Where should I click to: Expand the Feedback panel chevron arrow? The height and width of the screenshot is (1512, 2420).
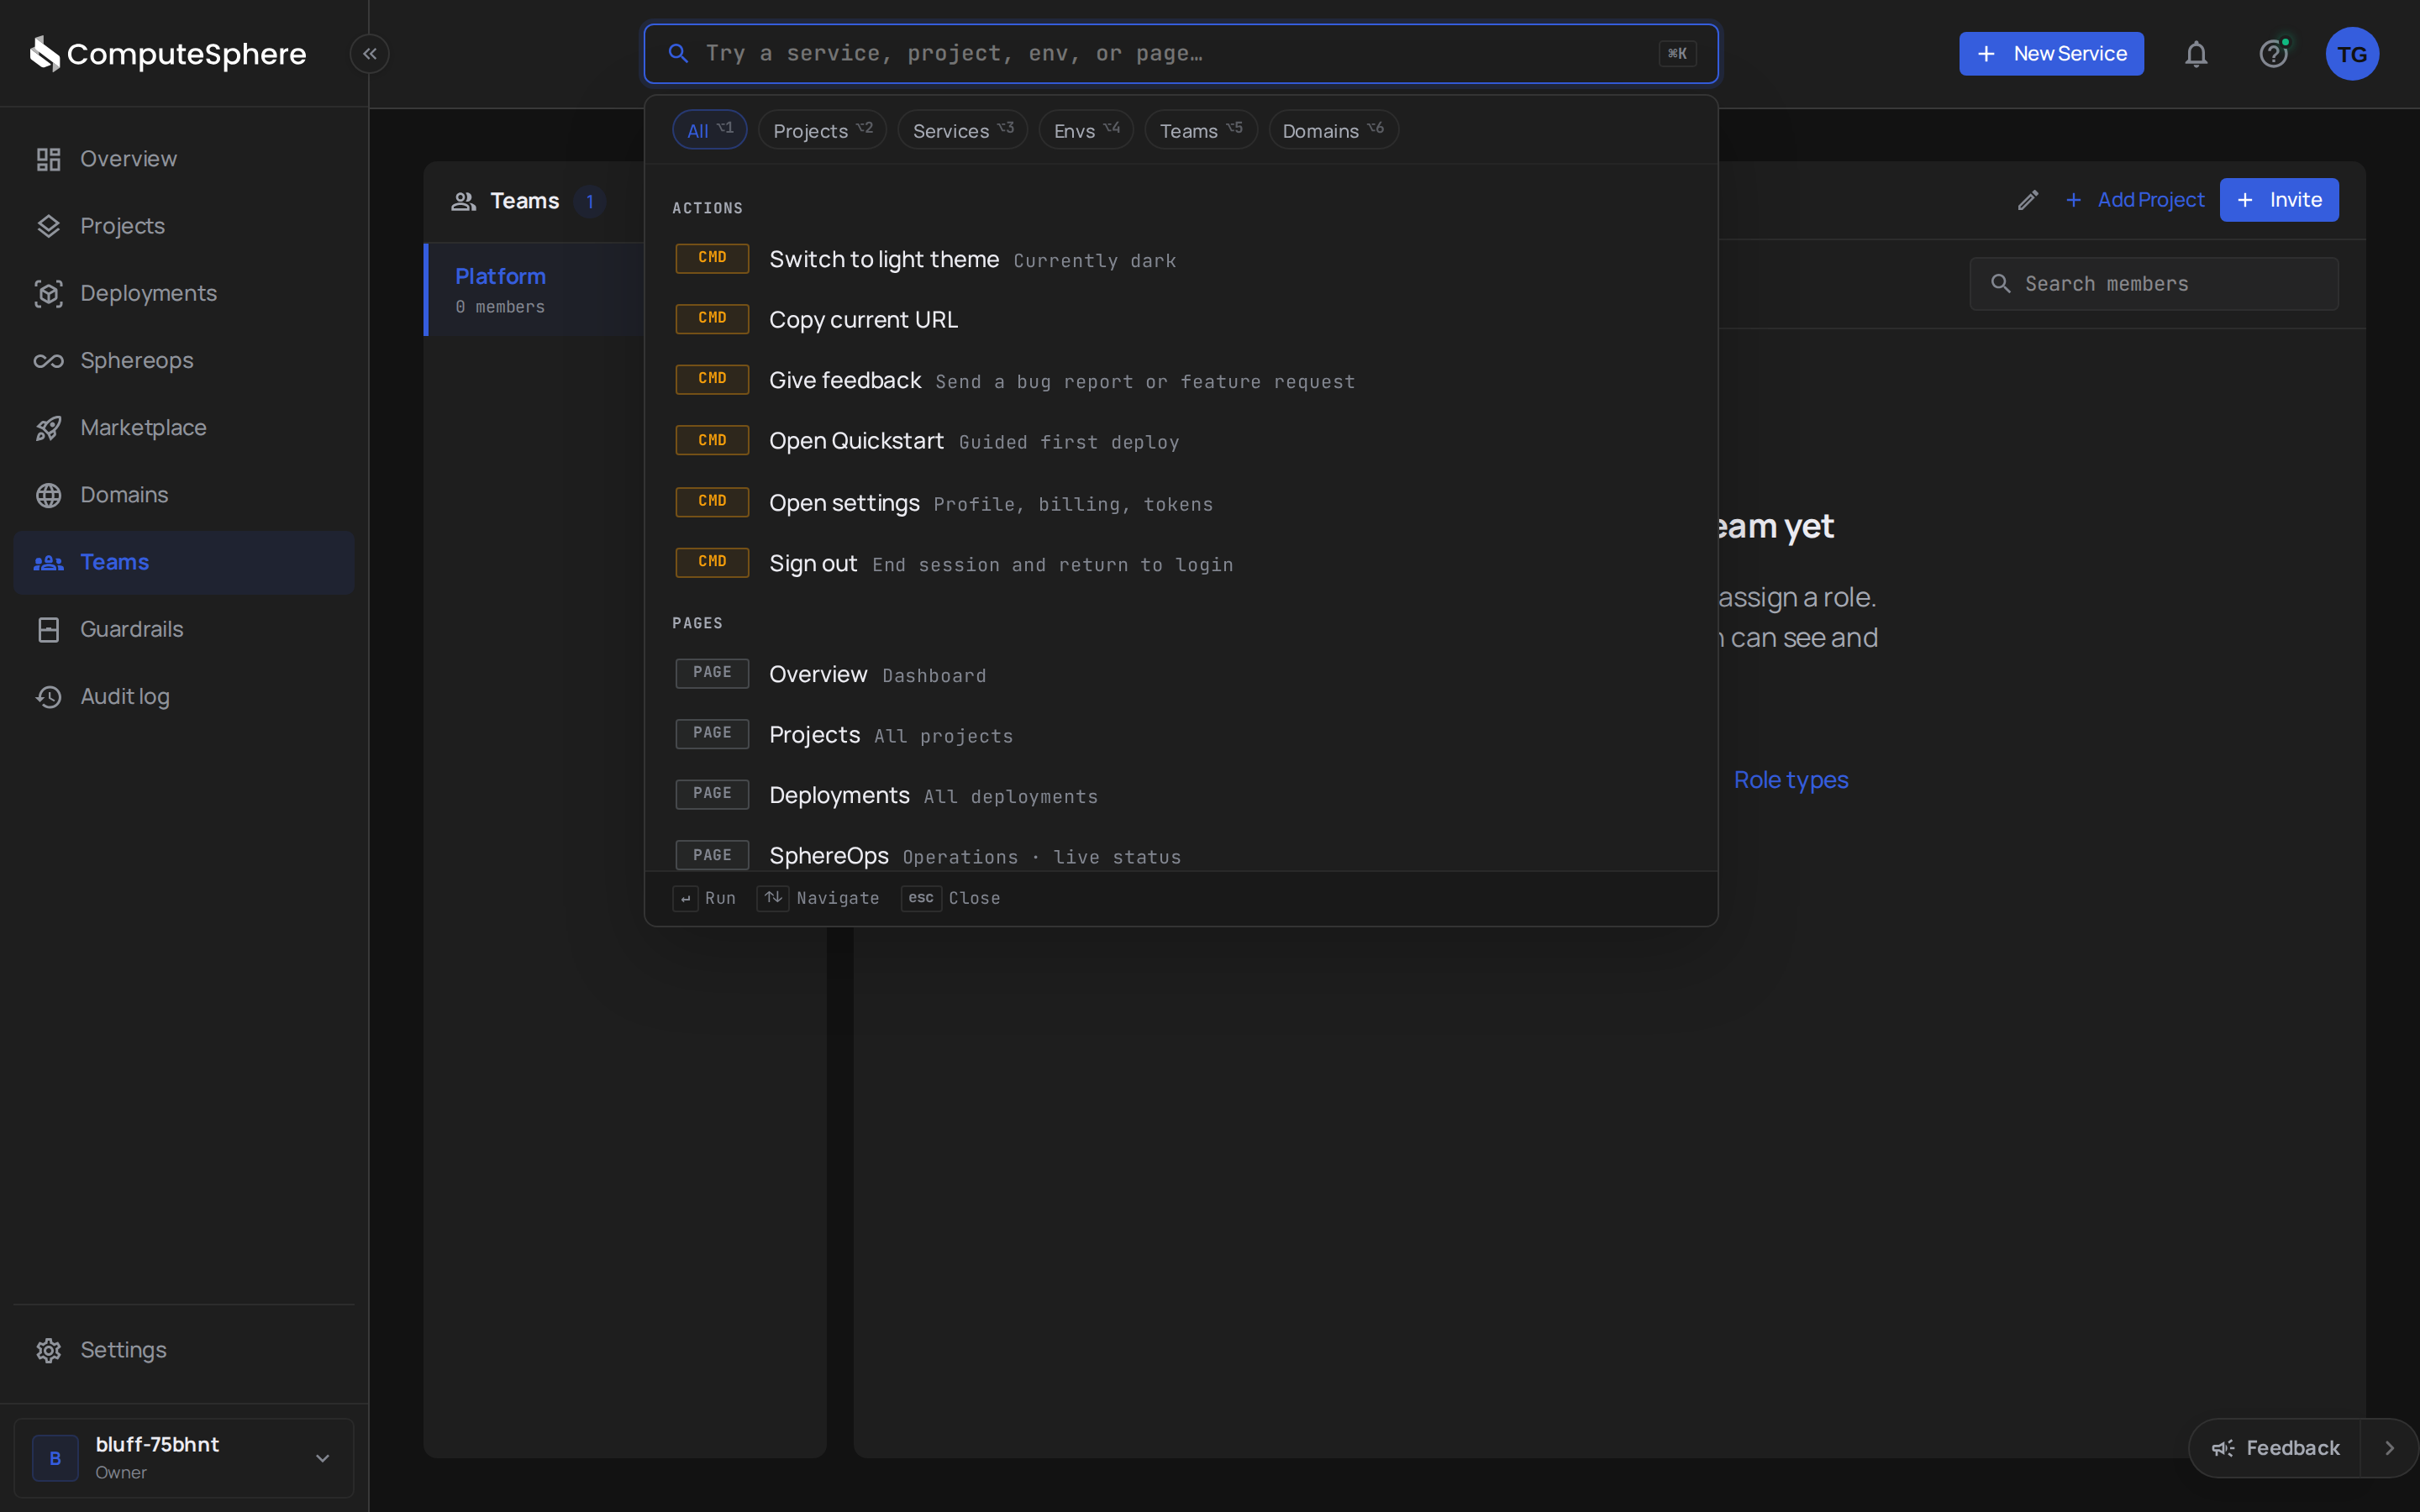pos(2389,1448)
